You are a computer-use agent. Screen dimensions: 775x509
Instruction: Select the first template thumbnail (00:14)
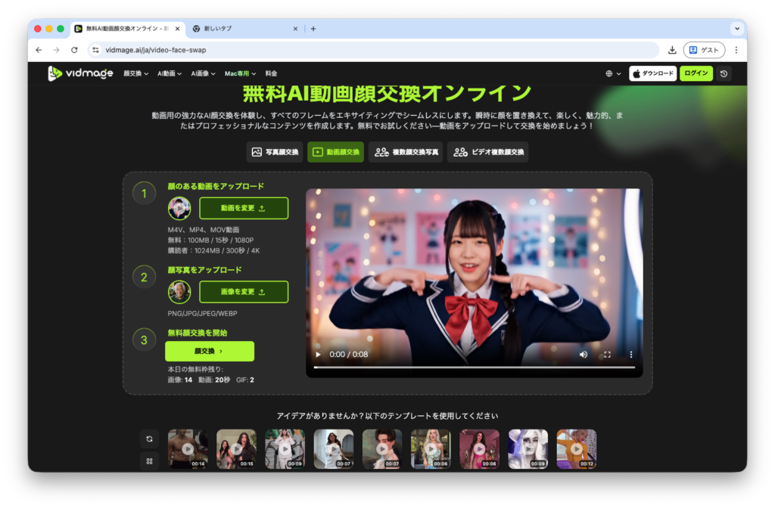(x=188, y=448)
